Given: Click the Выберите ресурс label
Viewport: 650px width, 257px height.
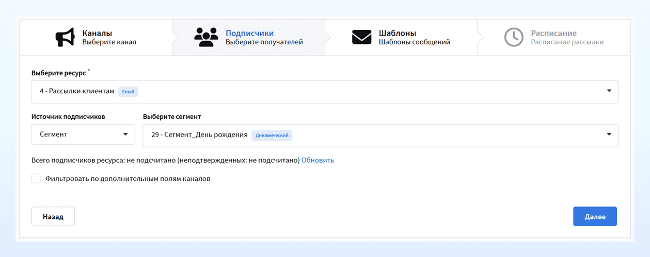Looking at the screenshot, I should click(58, 73).
